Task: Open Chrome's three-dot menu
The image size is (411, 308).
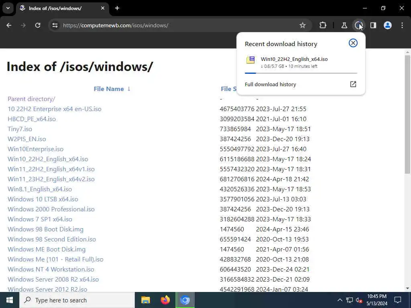Action: pos(402,25)
